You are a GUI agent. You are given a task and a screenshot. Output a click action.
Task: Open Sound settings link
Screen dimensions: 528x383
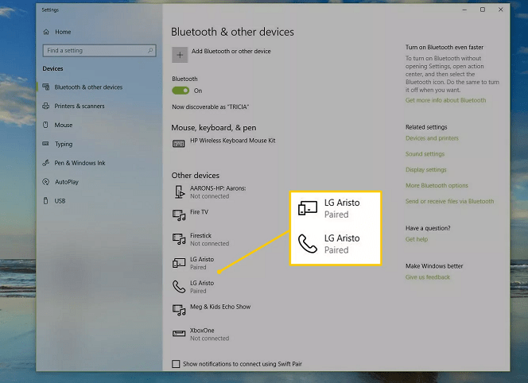[425, 154]
